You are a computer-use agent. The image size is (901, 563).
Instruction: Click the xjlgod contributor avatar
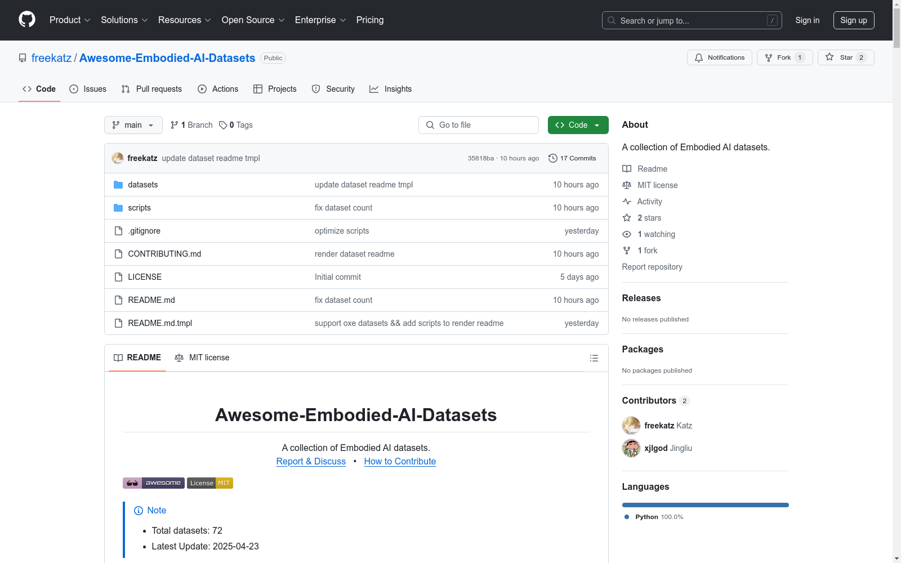[631, 448]
